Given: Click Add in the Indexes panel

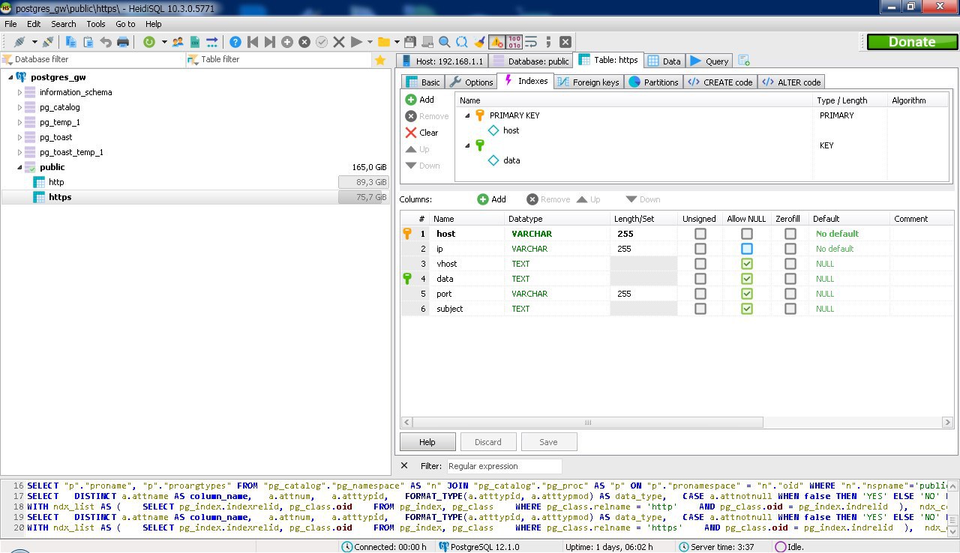Looking at the screenshot, I should click(x=420, y=100).
